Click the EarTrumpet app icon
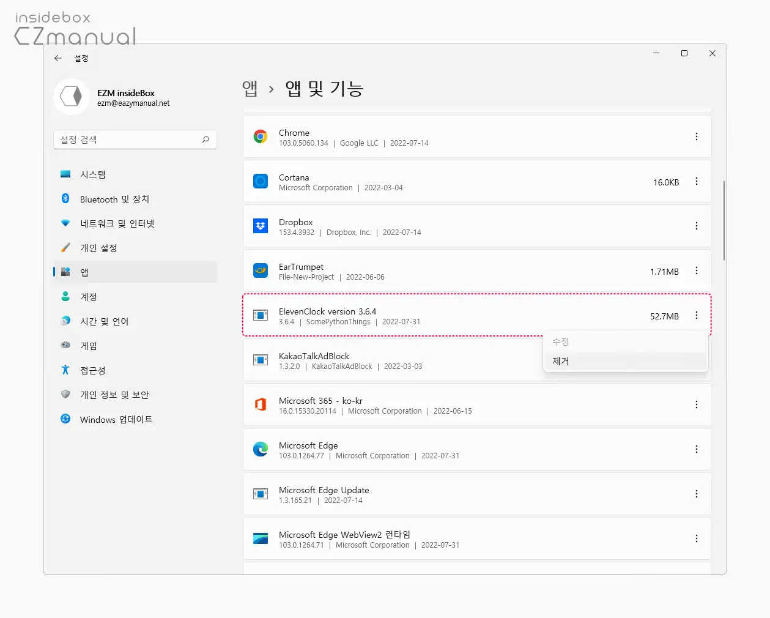Viewport: 770px width, 618px height. (261, 271)
